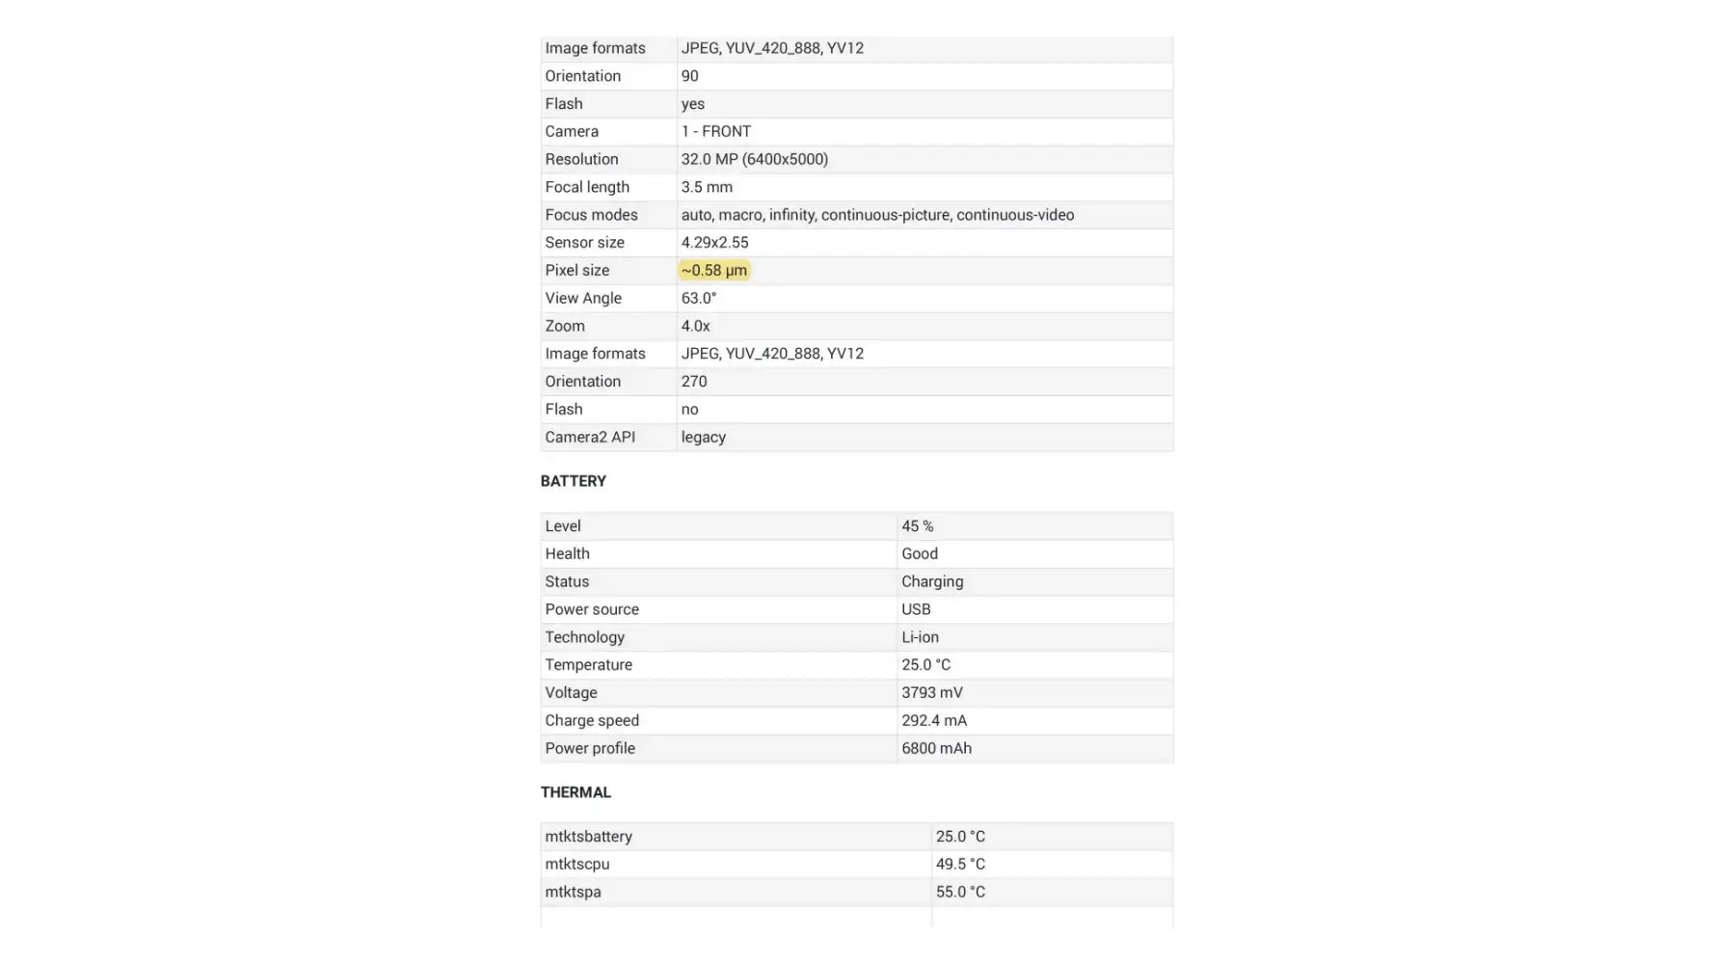
Task: Click the mtktsbattery row label
Action: click(588, 837)
